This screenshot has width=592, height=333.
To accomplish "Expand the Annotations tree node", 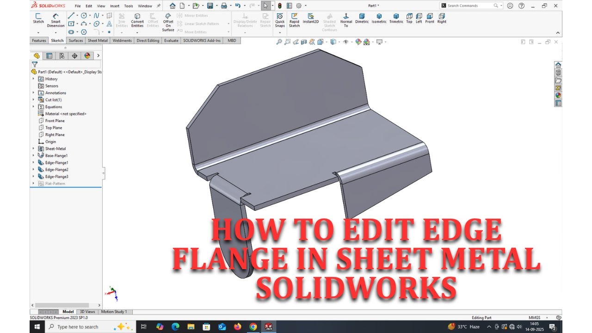I will pyautogui.click(x=33, y=92).
